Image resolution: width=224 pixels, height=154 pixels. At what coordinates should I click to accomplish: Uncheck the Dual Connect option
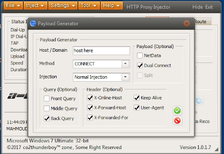click(140, 65)
